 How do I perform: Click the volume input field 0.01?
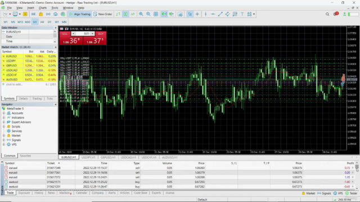pos(83,34)
